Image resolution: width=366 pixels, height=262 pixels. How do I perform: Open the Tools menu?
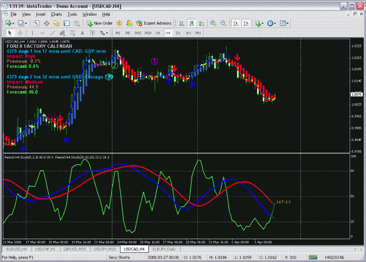(72, 14)
